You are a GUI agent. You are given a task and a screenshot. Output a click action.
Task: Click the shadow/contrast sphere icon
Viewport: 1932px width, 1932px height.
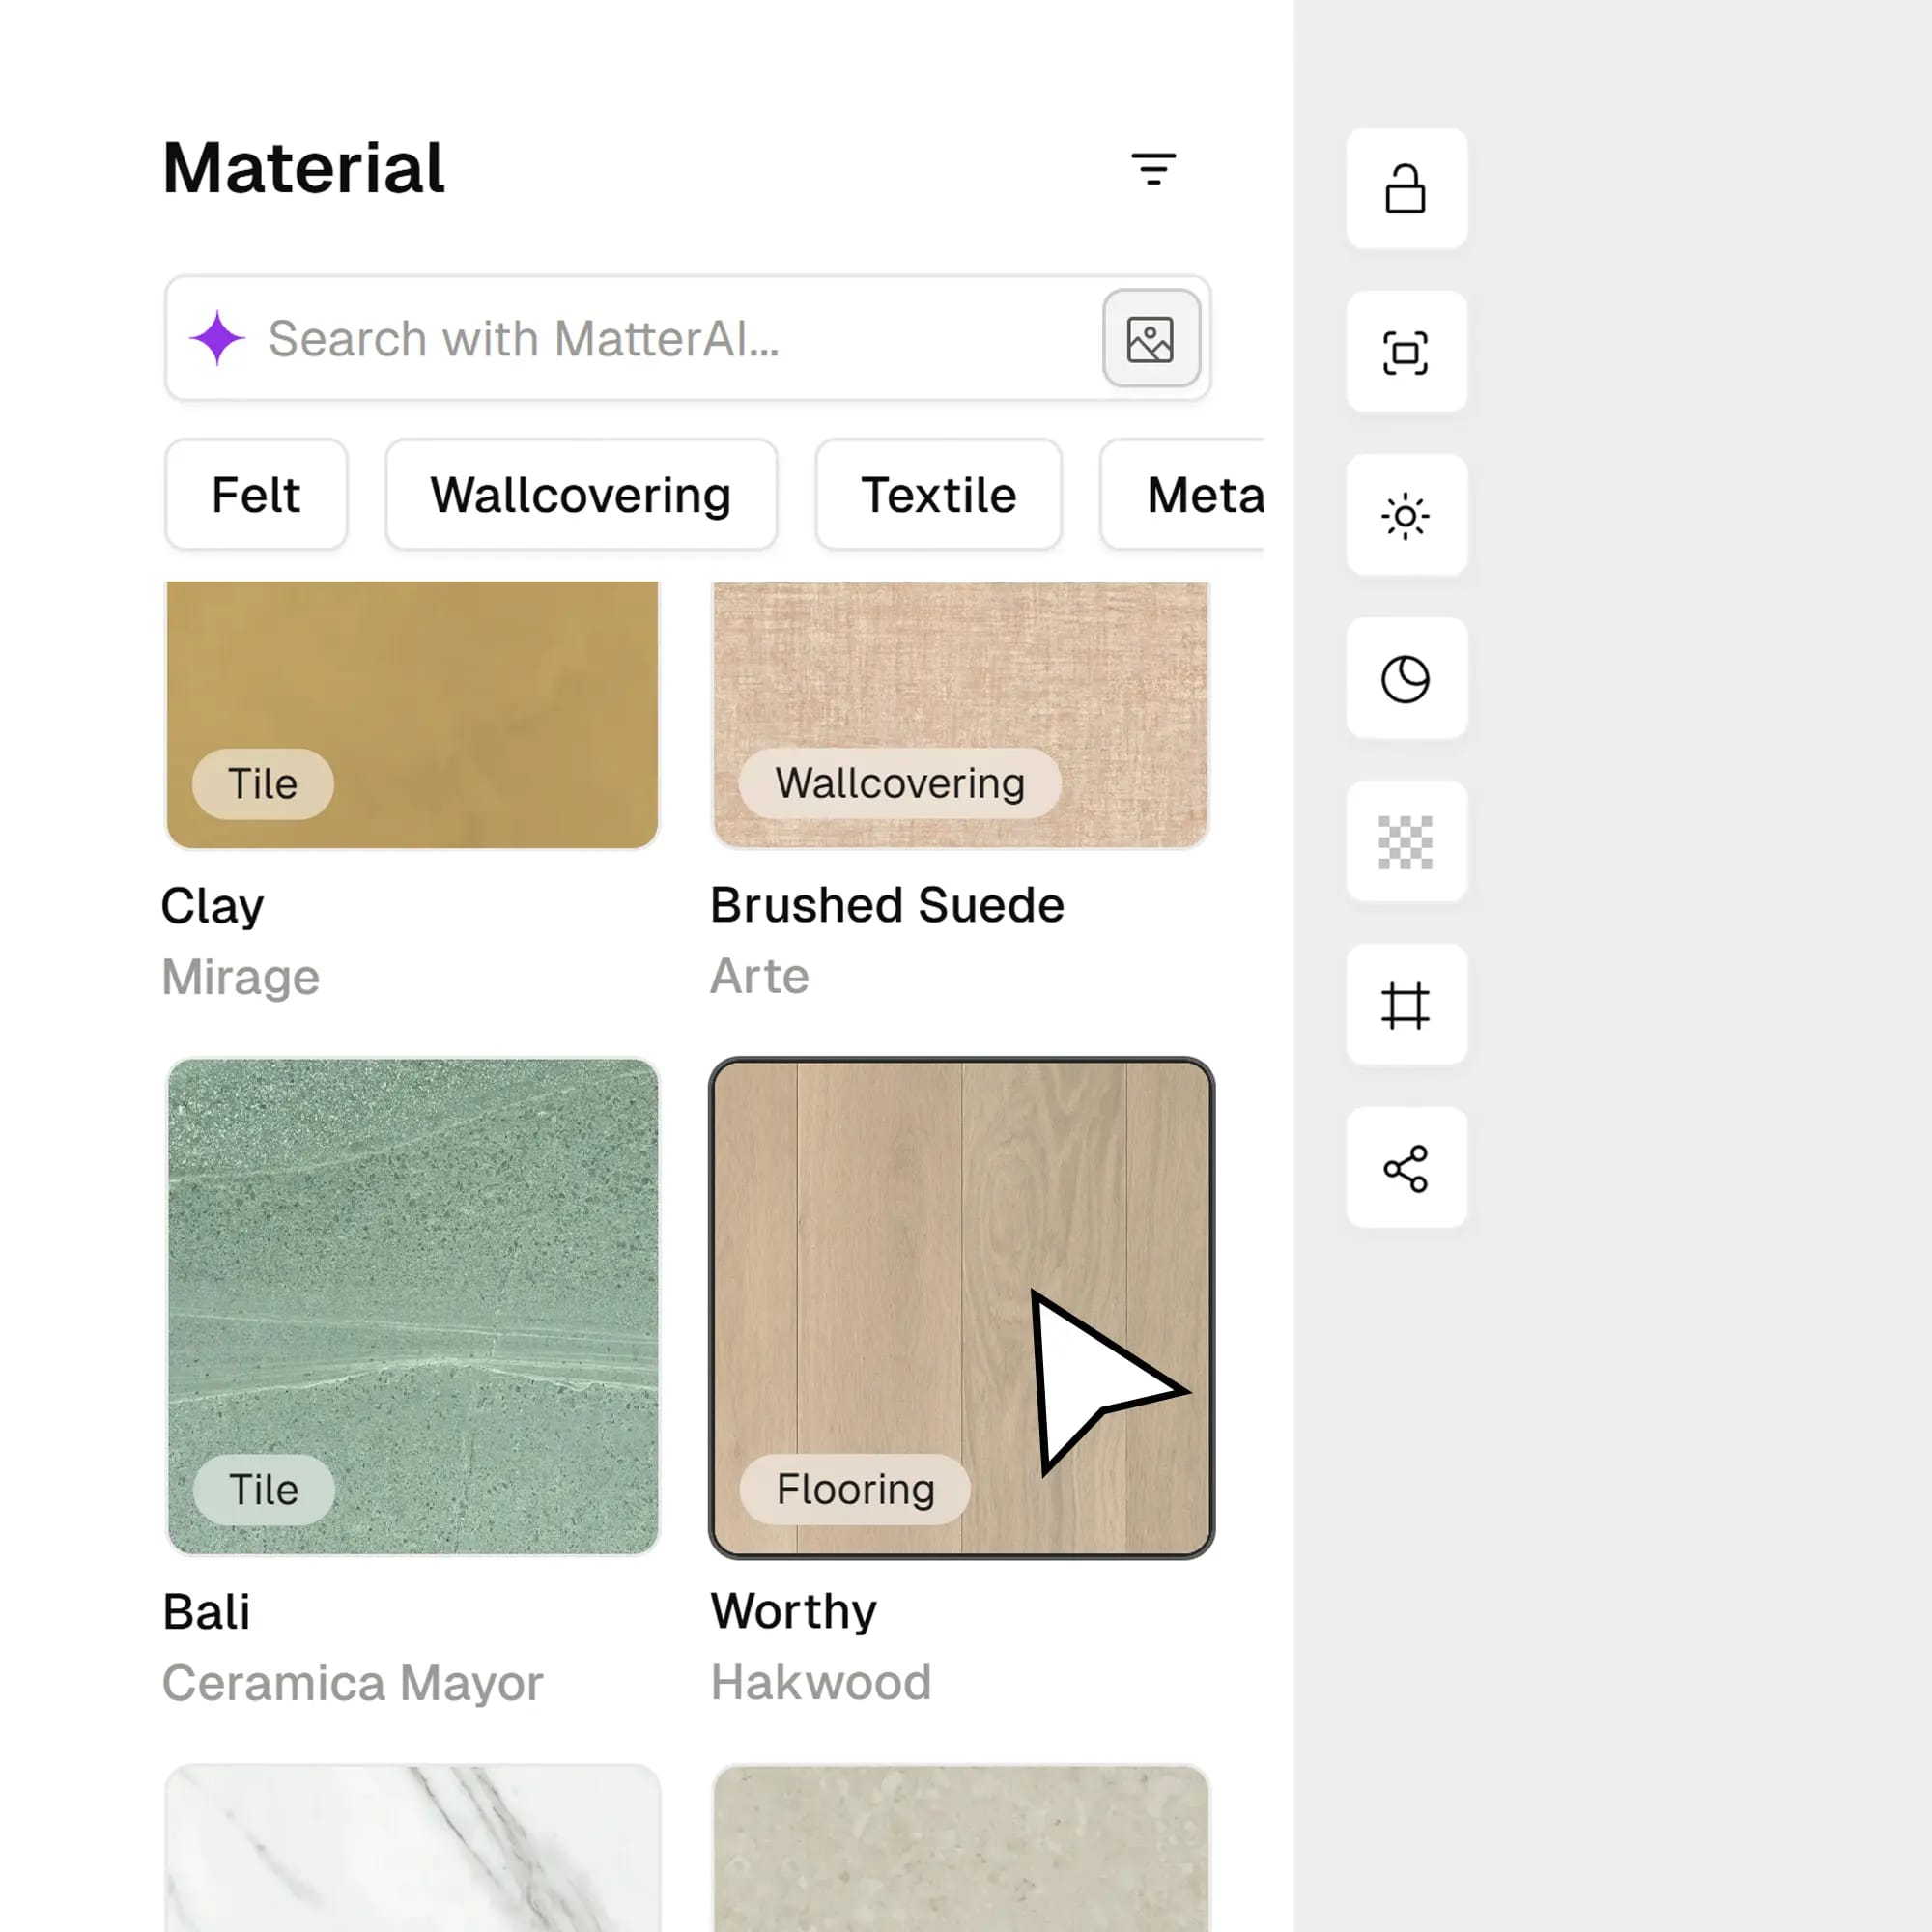pyautogui.click(x=1406, y=680)
